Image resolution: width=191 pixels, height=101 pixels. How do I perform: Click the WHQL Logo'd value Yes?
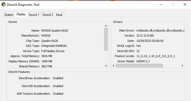[139, 46]
